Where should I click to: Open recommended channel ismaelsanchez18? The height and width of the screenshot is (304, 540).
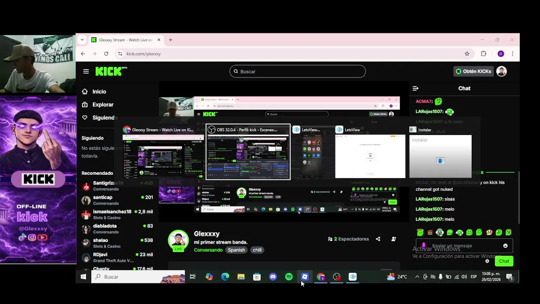coord(117,214)
